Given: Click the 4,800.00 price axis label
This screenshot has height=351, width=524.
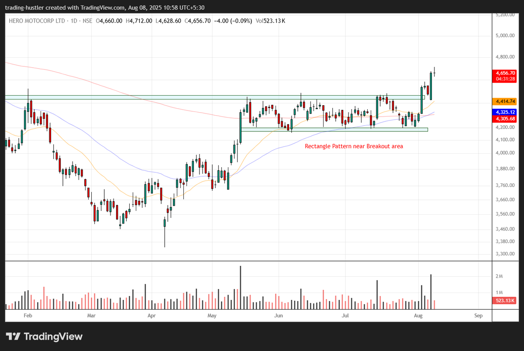Looking at the screenshot, I should click(504, 57).
